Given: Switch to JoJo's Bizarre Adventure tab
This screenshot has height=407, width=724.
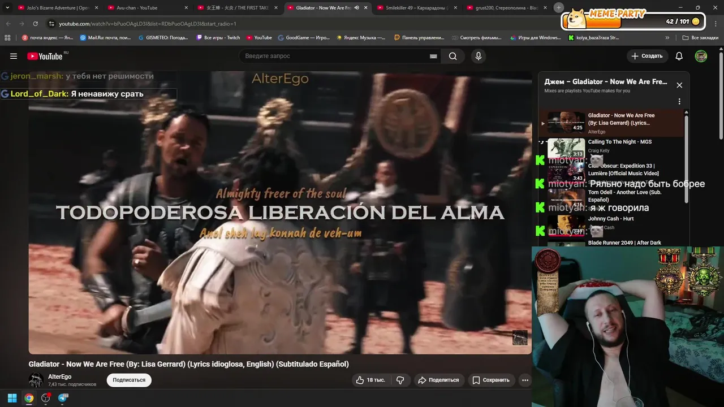Looking at the screenshot, I should pyautogui.click(x=58, y=8).
